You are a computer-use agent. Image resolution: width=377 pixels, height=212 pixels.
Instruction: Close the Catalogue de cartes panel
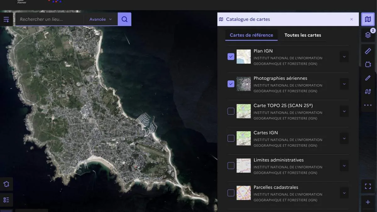pos(352,19)
